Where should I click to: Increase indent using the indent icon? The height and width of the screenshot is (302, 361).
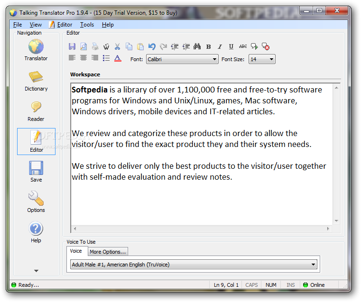[x=186, y=46]
